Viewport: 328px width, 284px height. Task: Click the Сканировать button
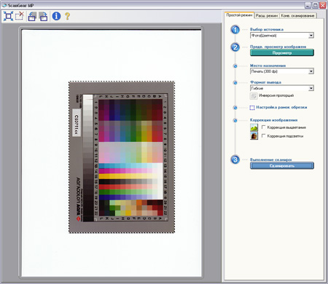(282, 166)
